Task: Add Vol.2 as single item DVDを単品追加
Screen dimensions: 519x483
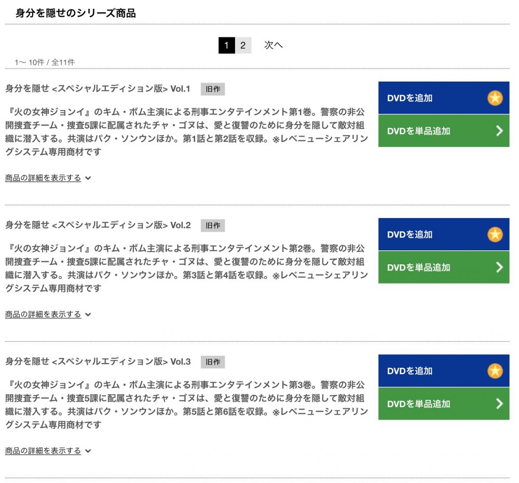Action: coord(444,267)
